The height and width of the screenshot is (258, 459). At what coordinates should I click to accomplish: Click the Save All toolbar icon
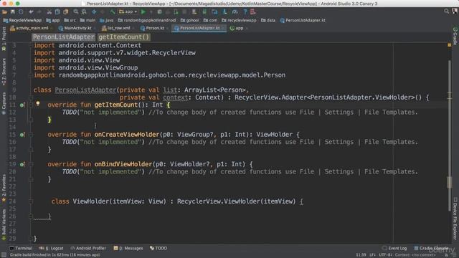(x=13, y=12)
